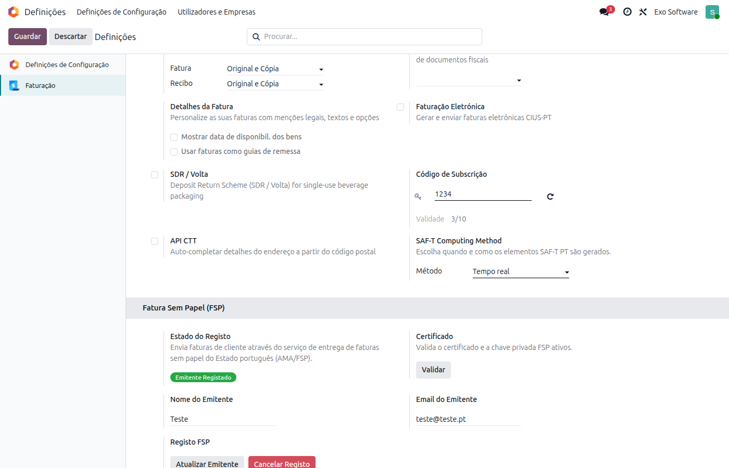Click the SAF-T Computing Method heading
The width and height of the screenshot is (729, 468).
coord(459,241)
